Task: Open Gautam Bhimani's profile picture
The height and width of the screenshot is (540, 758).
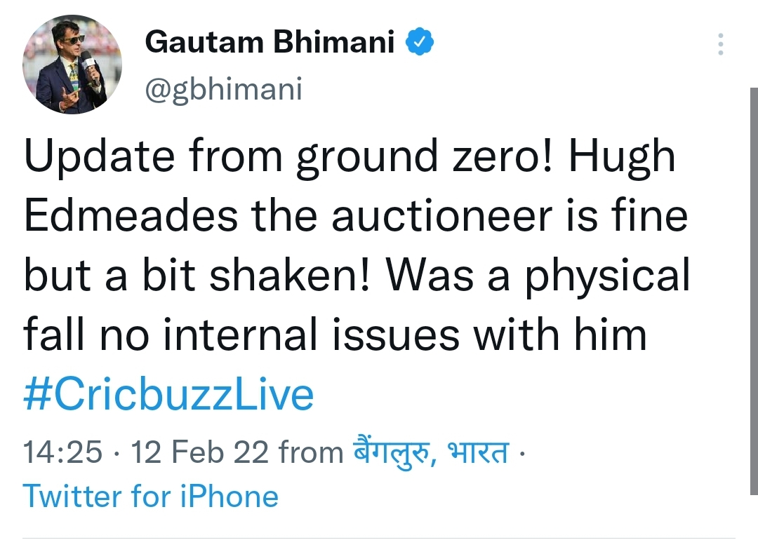Action: point(72,65)
